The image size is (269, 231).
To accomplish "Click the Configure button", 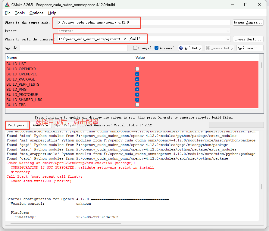I will [17, 125].
